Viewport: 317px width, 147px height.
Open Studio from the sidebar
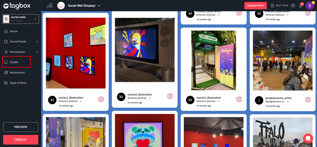click(14, 62)
